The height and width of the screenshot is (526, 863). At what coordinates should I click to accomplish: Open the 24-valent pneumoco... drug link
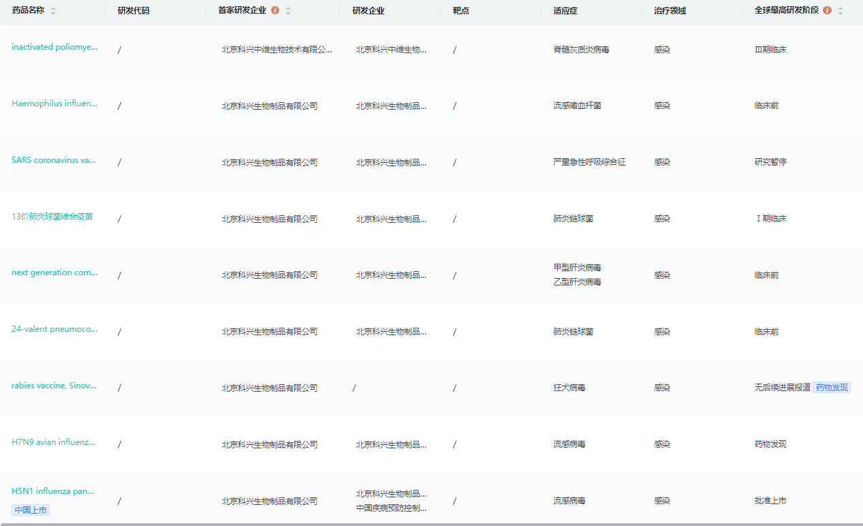[54, 329]
